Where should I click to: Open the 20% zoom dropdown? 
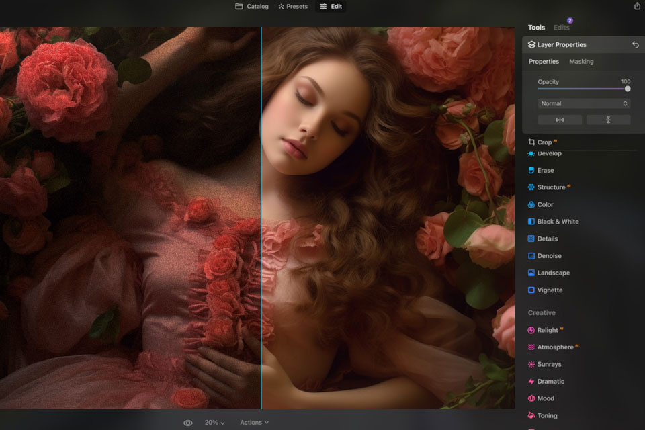click(214, 423)
